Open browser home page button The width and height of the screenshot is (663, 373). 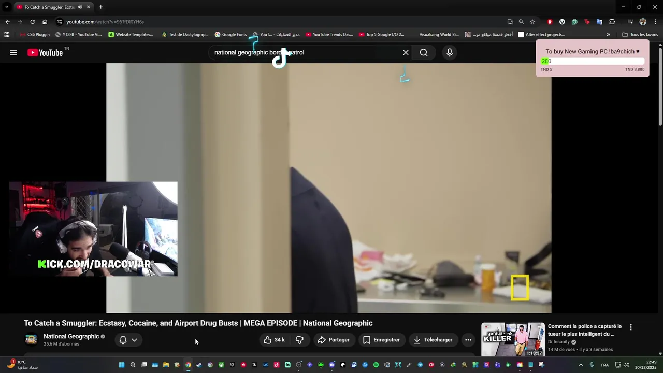(45, 22)
